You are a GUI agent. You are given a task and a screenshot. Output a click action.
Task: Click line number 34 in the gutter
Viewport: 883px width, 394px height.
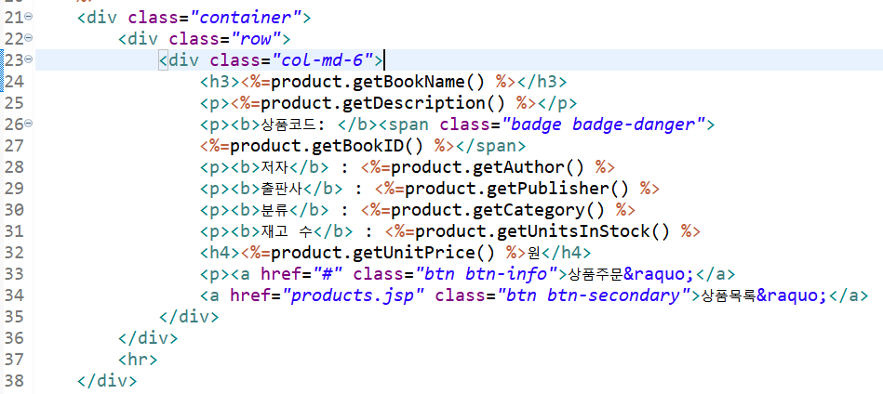[x=15, y=295]
